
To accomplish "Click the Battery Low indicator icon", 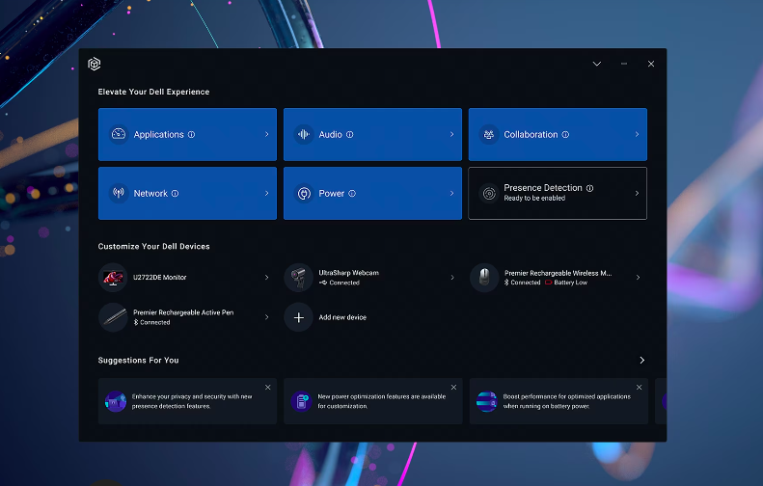I will tap(549, 283).
